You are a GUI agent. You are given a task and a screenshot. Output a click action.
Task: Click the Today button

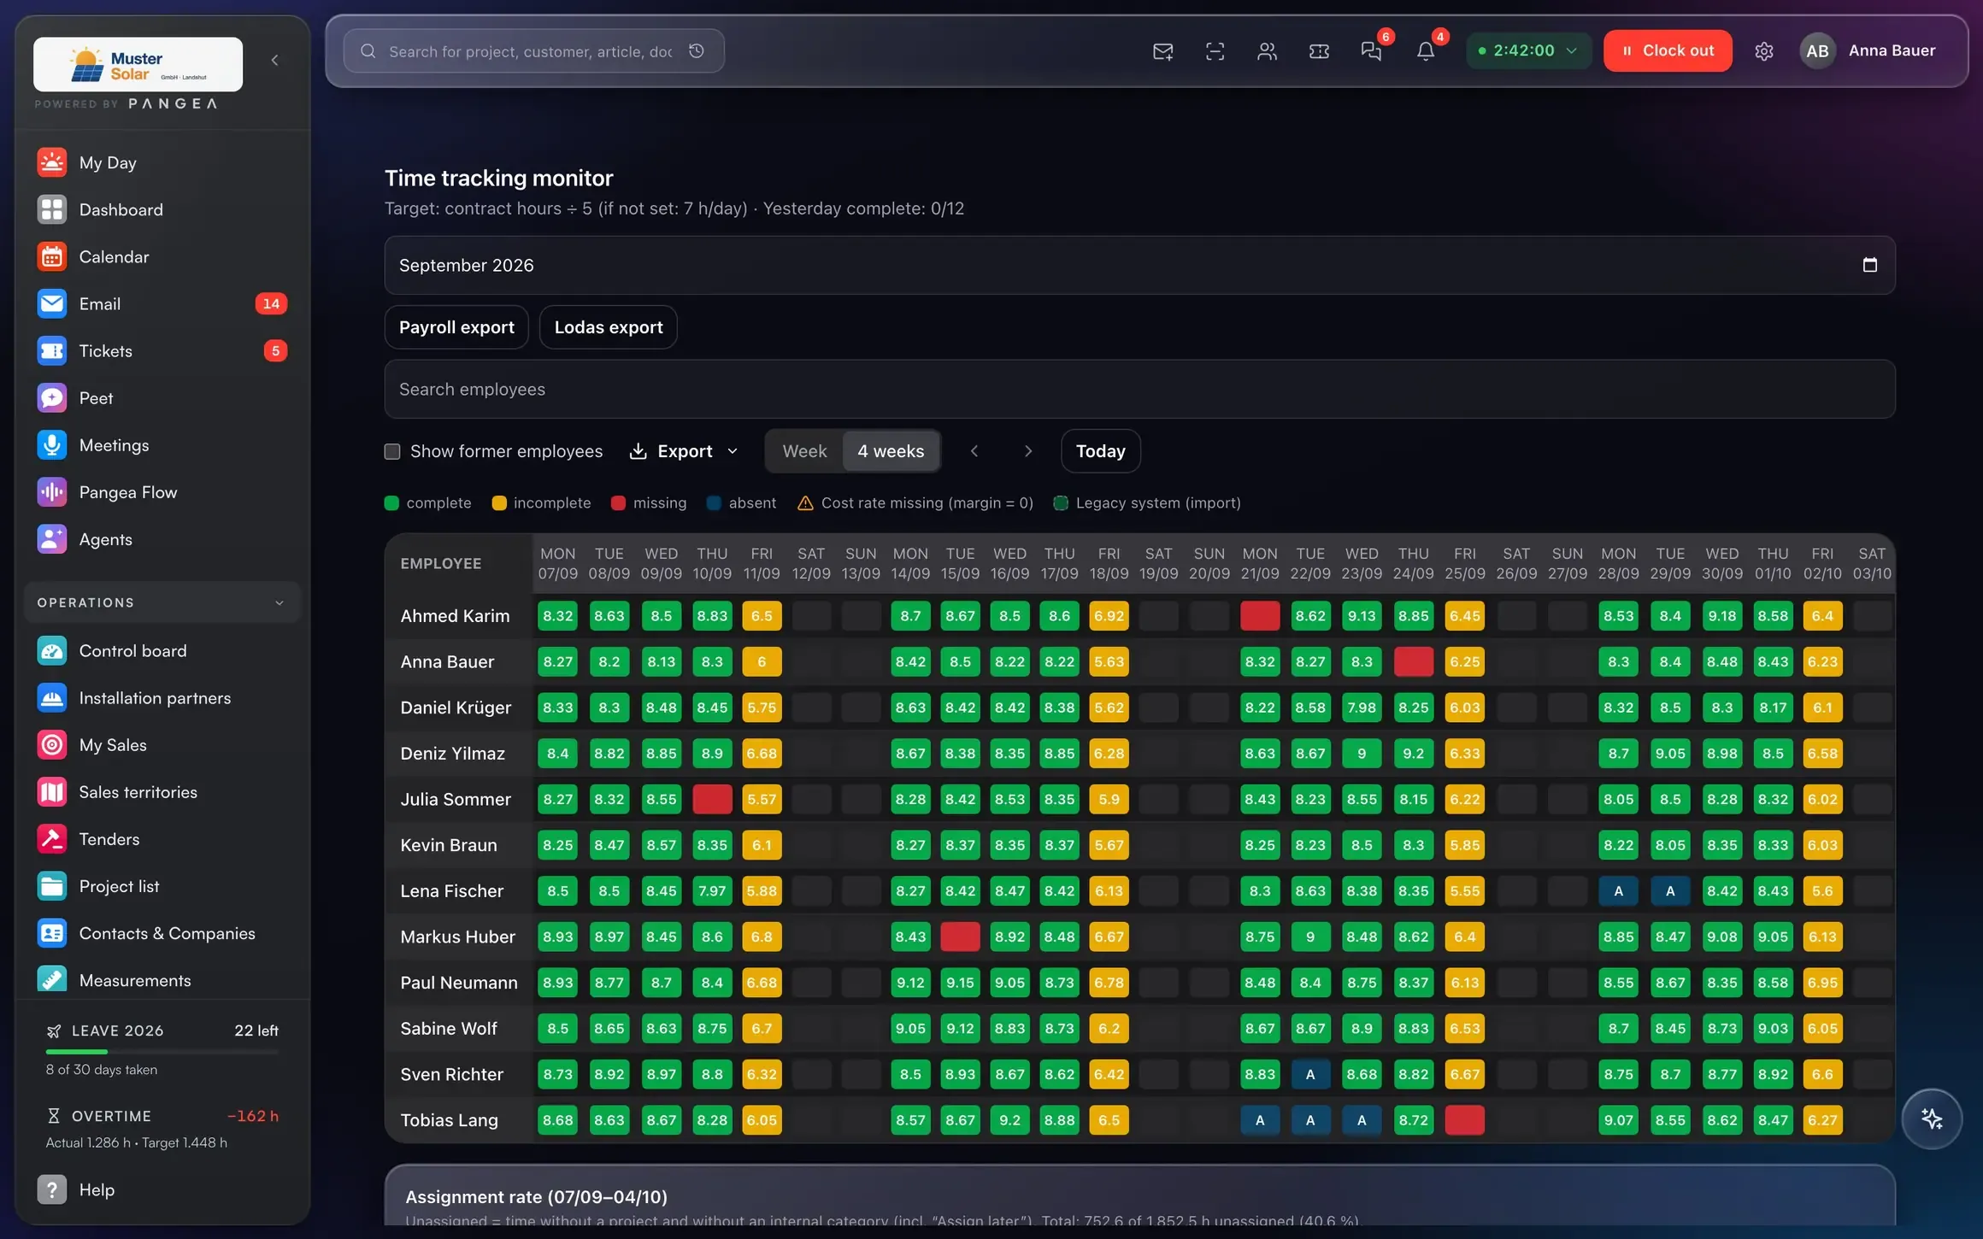click(x=1100, y=451)
